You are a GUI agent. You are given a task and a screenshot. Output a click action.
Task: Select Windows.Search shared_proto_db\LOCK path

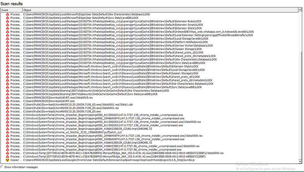pos(111,77)
